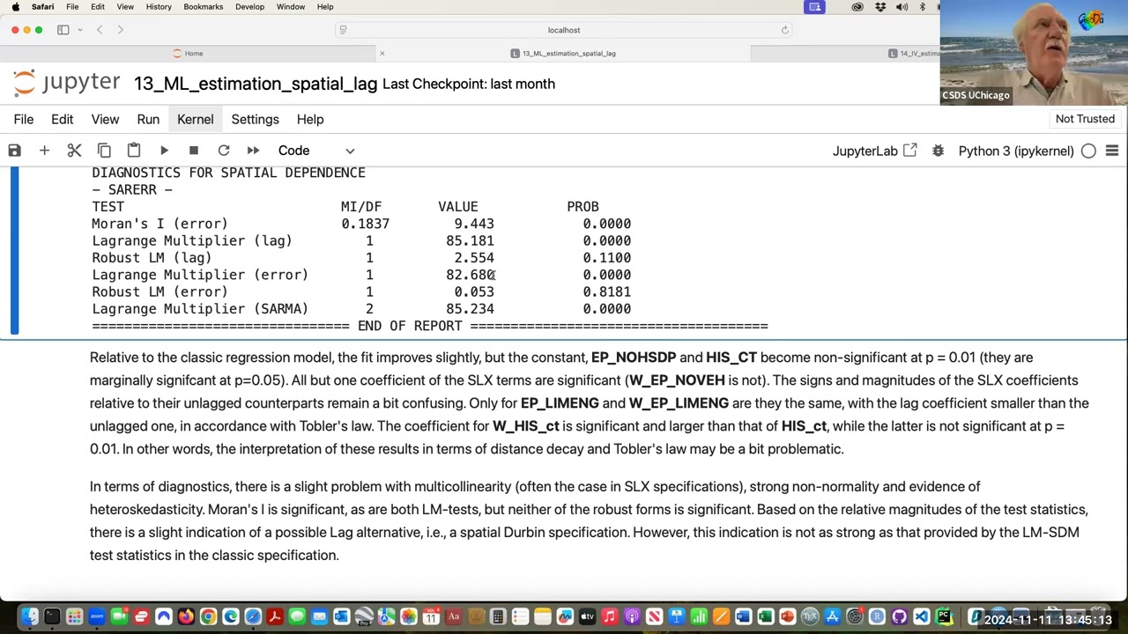Rename notebook title 13_ML_estimation_spatial_lag
The height and width of the screenshot is (634, 1128).
(256, 84)
